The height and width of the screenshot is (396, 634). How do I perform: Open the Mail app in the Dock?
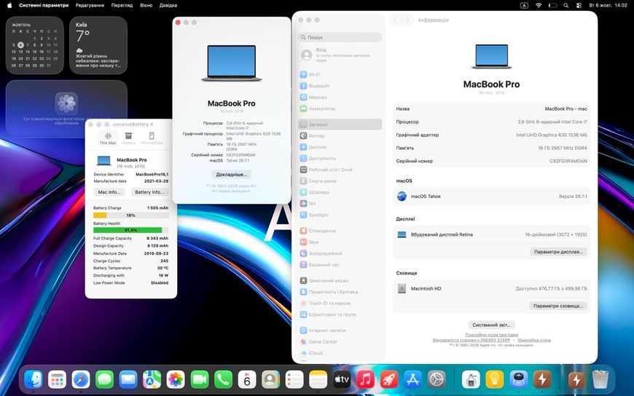[128, 380]
